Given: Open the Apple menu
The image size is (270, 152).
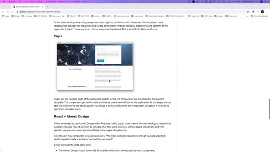Looking at the screenshot, I should pyautogui.click(x=4, y=2).
